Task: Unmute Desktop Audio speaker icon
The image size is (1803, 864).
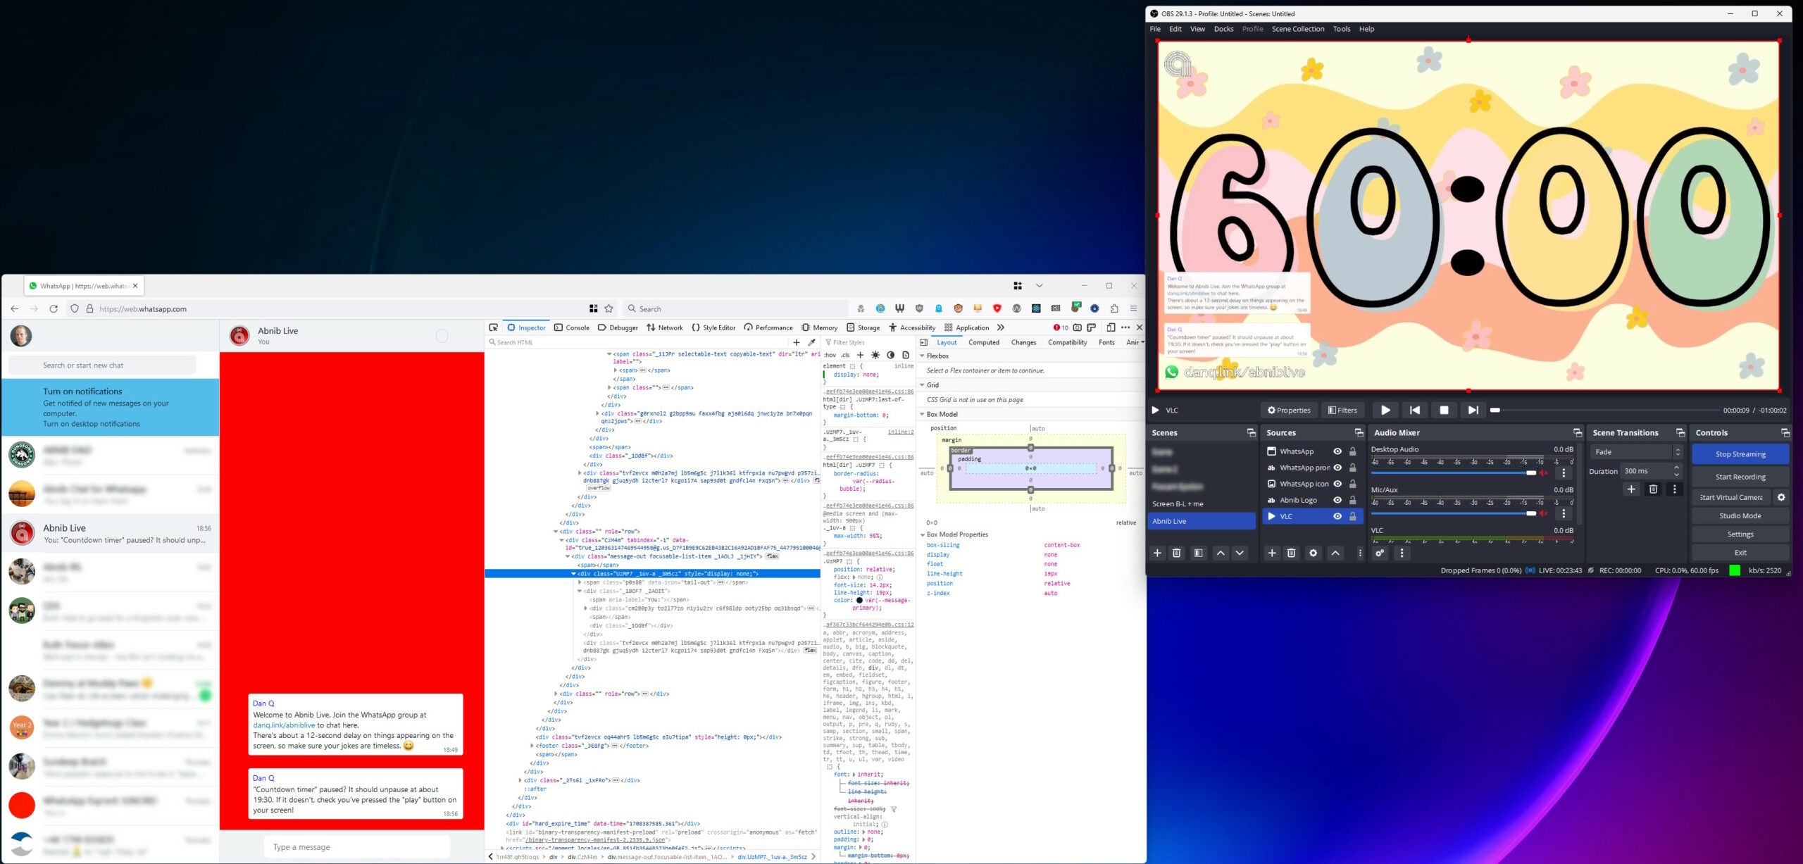Action: point(1544,472)
